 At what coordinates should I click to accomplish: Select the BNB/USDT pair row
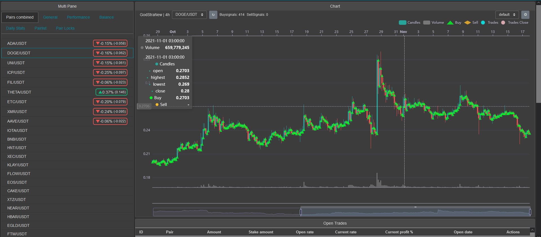tap(67, 139)
